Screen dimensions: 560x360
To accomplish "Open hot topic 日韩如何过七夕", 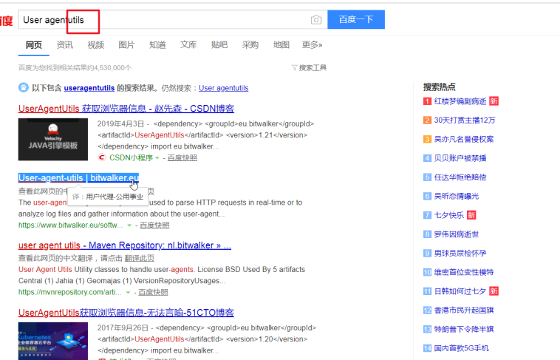I will [460, 291].
